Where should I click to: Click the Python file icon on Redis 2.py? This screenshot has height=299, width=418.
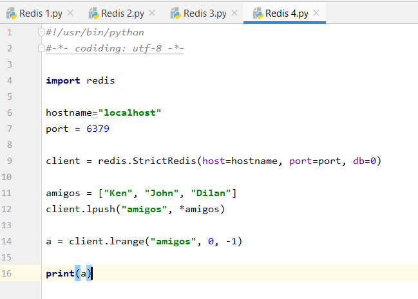point(93,14)
